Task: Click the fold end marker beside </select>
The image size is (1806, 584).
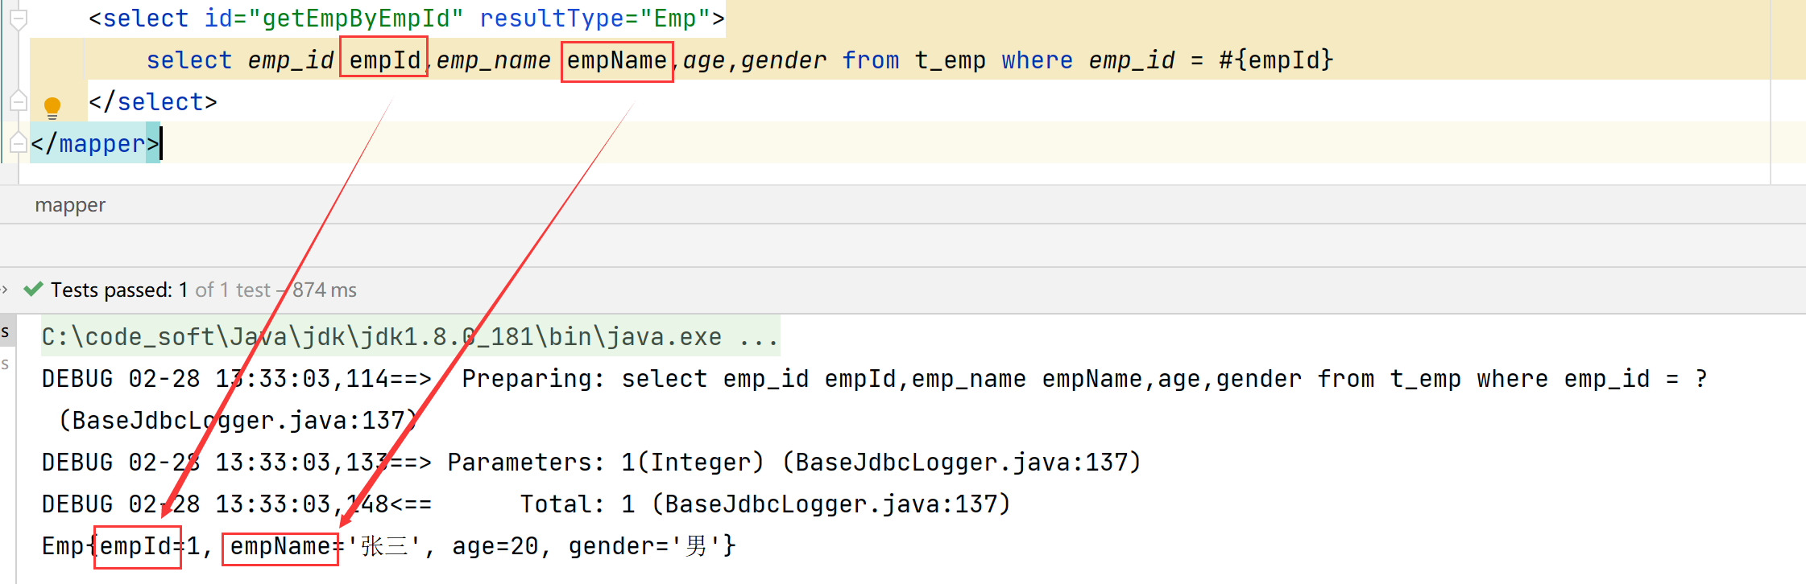Action: click(x=19, y=102)
